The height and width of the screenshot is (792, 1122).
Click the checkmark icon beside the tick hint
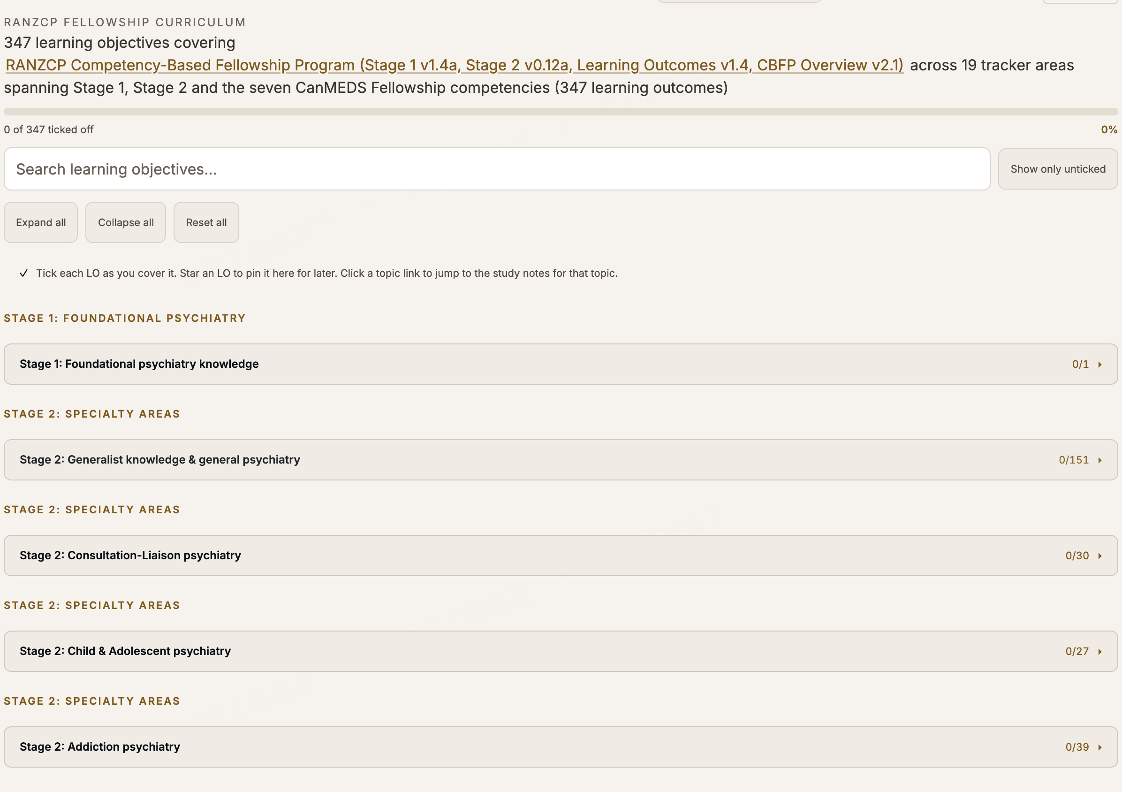23,273
